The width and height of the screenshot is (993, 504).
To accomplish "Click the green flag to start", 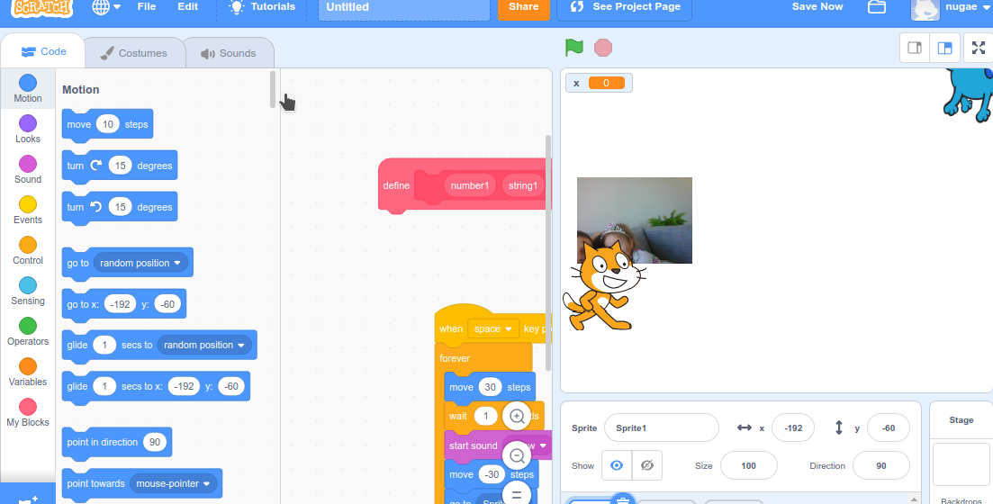I will [573, 48].
